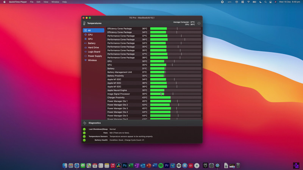Open Epic Games Launcher from the Dock
Viewport: 303px width, 170px height.
205,165
